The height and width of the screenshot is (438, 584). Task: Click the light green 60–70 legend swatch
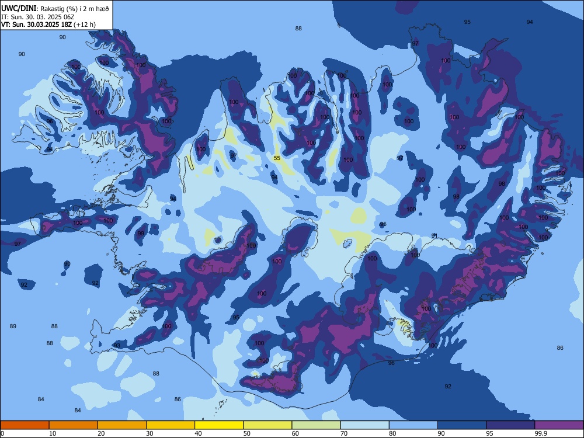tap(316, 425)
